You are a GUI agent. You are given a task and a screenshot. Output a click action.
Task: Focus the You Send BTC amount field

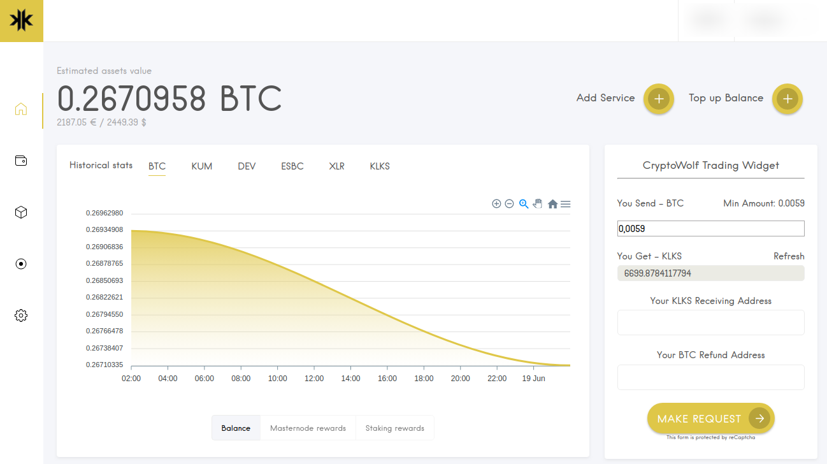pyautogui.click(x=711, y=228)
